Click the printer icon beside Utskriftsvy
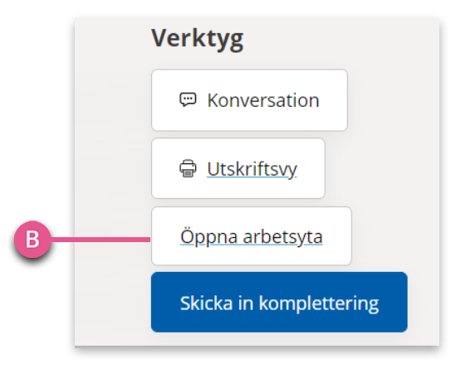The image size is (456, 369). [188, 168]
